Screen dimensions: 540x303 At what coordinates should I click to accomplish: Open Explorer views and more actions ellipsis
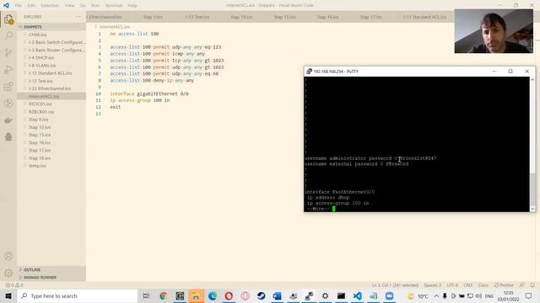click(78, 17)
